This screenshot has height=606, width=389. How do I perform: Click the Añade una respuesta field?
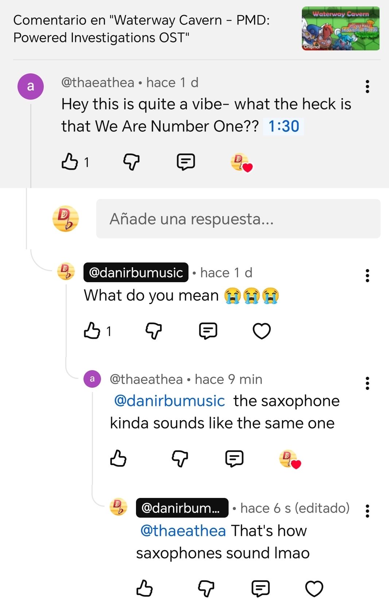coord(238,219)
